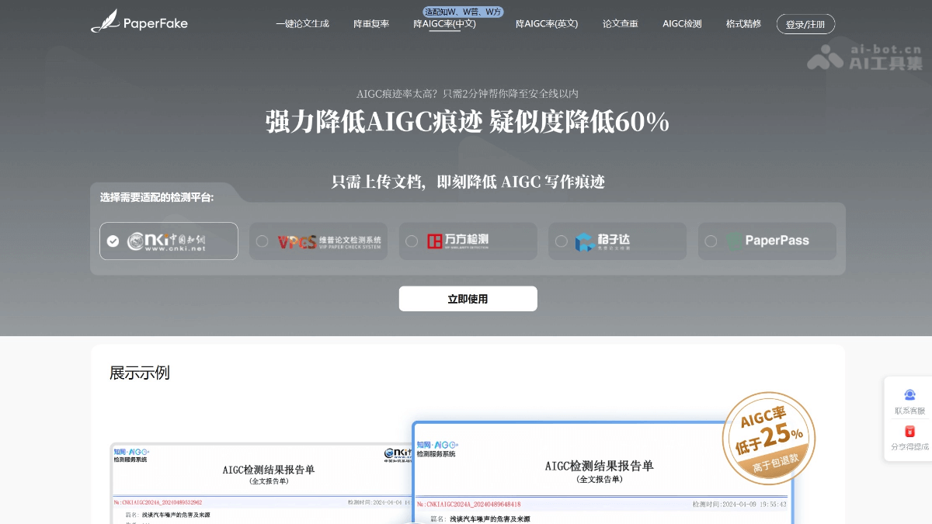Open the 一键论文生成 navigation entry
This screenshot has height=524, width=932.
(x=303, y=24)
